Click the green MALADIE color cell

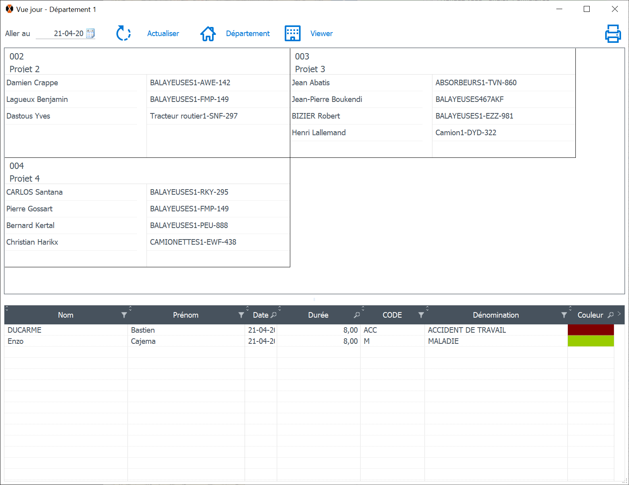pyautogui.click(x=590, y=341)
